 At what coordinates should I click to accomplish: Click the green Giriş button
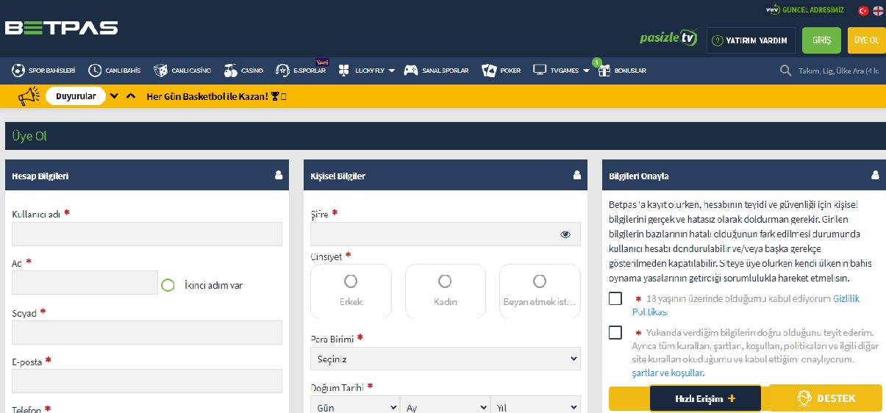point(821,40)
